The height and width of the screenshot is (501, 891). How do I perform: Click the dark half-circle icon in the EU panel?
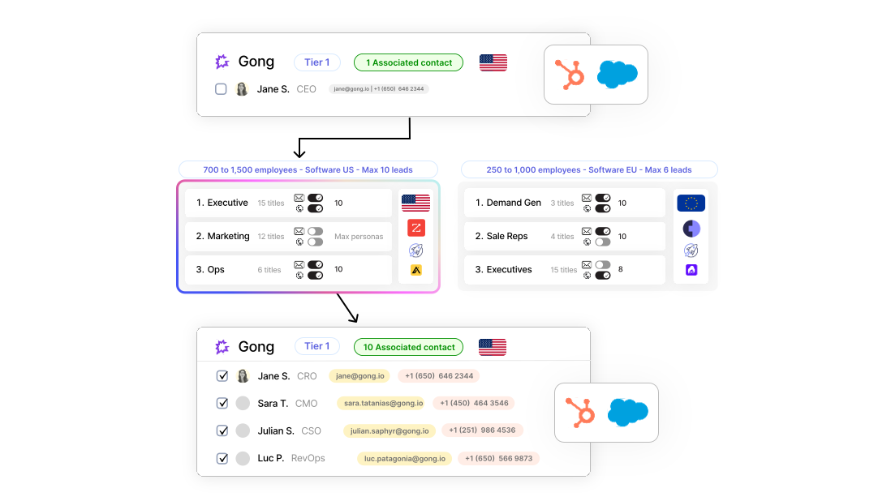pos(691,229)
